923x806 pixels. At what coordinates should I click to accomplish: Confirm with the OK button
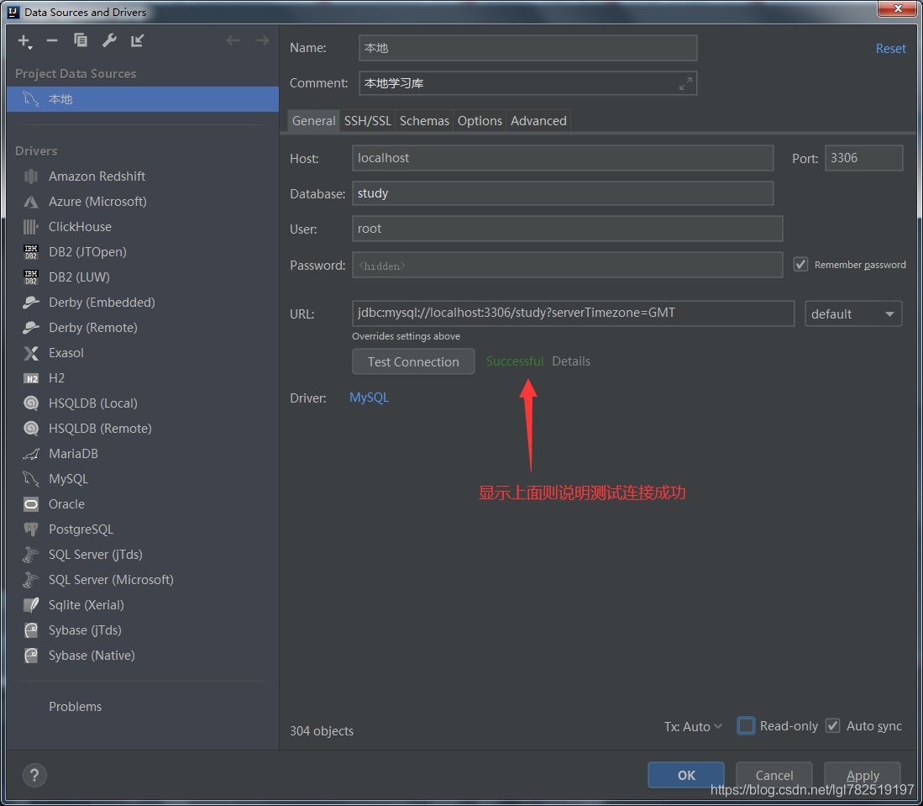[686, 776]
